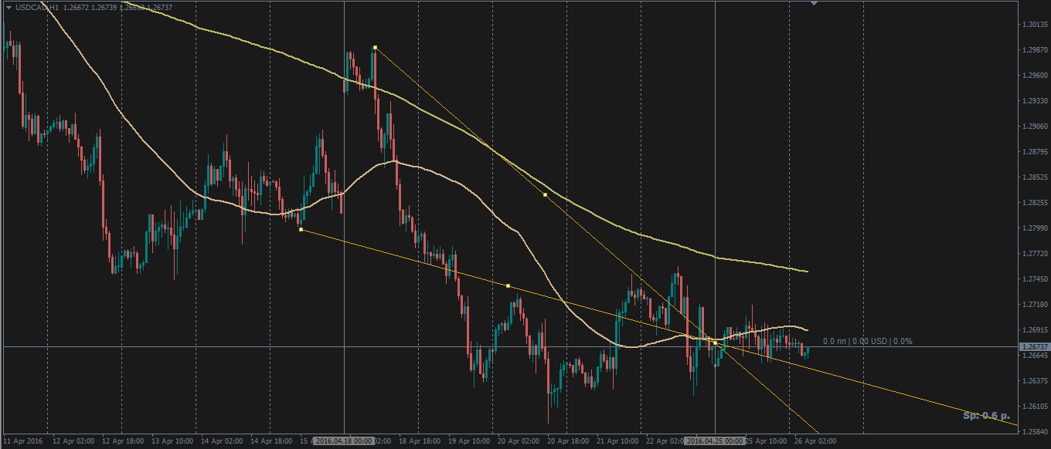Click the 26 Apr 02:00 time label
Screen dimensions: 1051x449
[815, 441]
